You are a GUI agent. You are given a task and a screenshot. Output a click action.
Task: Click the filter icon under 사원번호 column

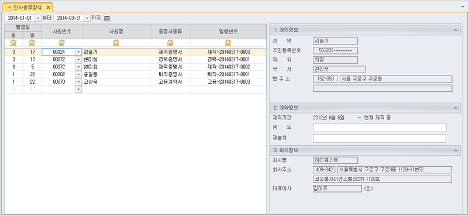pyautogui.click(x=61, y=43)
